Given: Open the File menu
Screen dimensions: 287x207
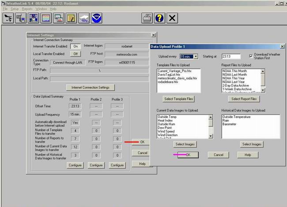Looking at the screenshot, I should [5, 9].
